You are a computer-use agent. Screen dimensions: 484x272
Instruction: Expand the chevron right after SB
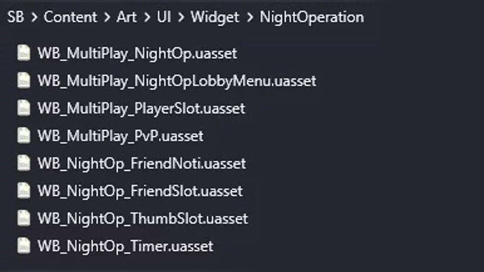point(34,17)
